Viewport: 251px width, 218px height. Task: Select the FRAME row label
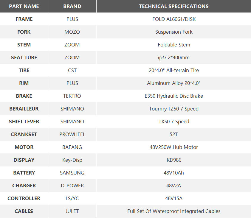pos(24,19)
